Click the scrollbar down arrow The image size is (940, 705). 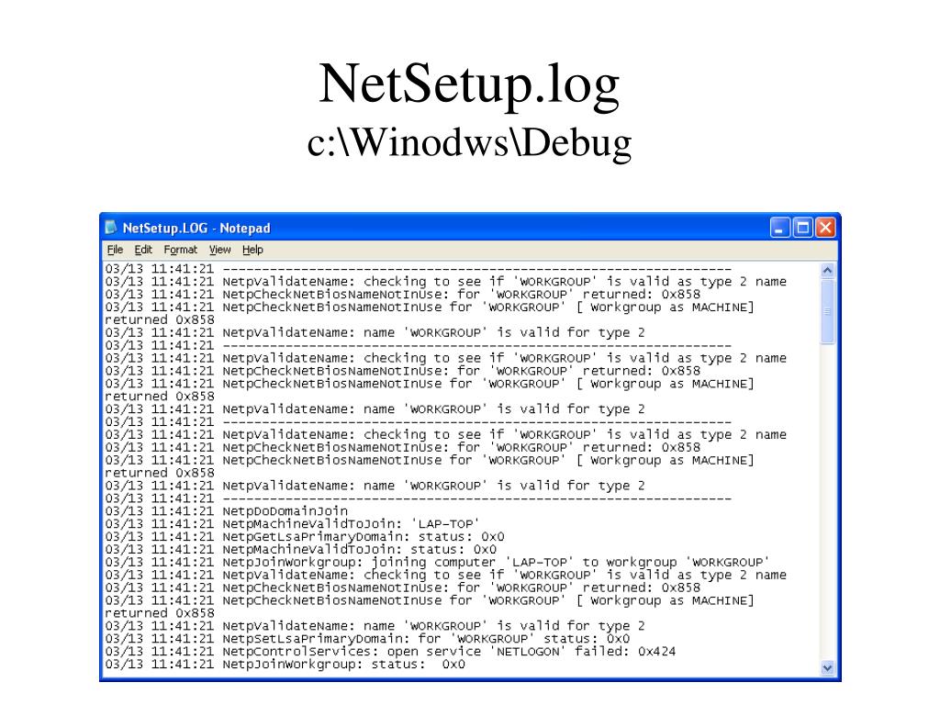tap(827, 667)
